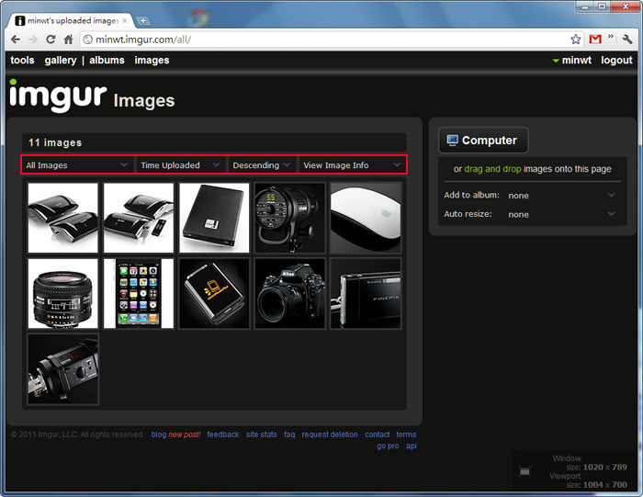643x497 pixels.
Task: Change the Descending order dropdown
Action: pos(262,164)
